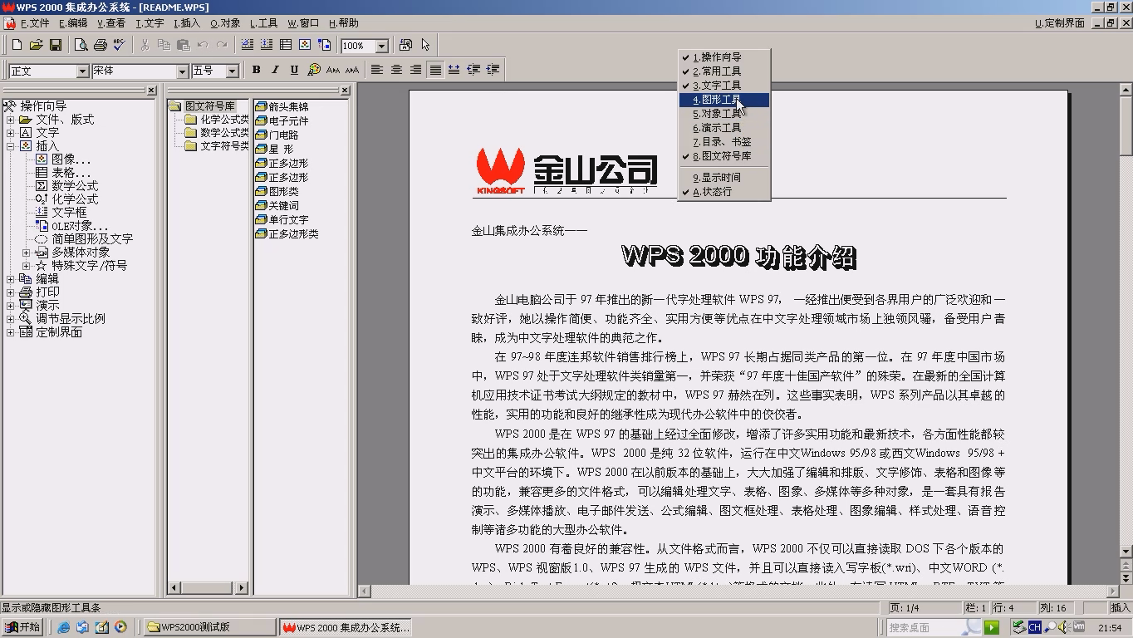Run the ABC spell check
The height and width of the screenshot is (638, 1133).
click(x=119, y=45)
